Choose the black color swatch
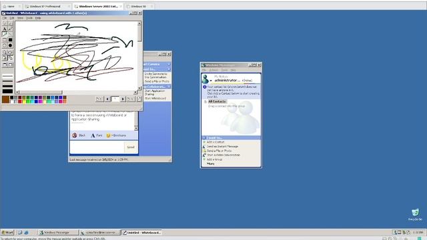427x240 pixels. (x=12, y=97)
